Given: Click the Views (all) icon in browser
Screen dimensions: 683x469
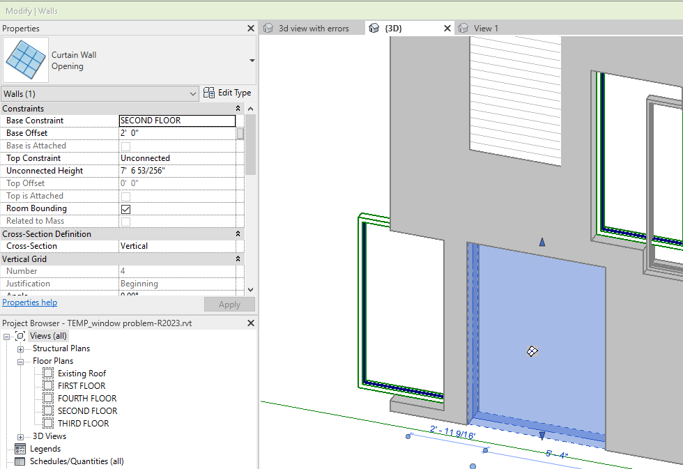Looking at the screenshot, I should click(20, 336).
